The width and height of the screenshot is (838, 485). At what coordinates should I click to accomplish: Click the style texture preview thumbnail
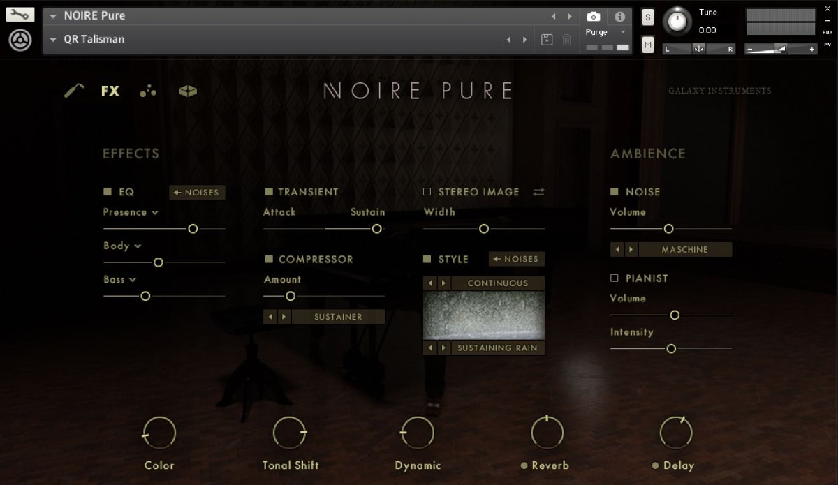pyautogui.click(x=484, y=315)
